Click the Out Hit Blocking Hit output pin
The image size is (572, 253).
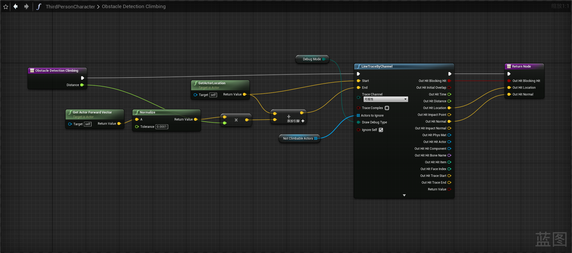point(449,81)
